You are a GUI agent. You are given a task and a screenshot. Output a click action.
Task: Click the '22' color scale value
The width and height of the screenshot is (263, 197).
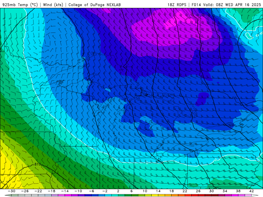pyautogui.click(x=185, y=191)
